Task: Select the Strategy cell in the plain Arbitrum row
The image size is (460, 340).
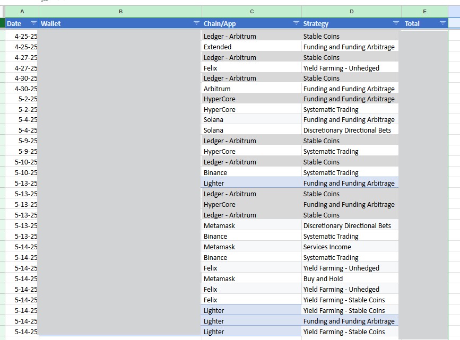Action: coord(350,89)
